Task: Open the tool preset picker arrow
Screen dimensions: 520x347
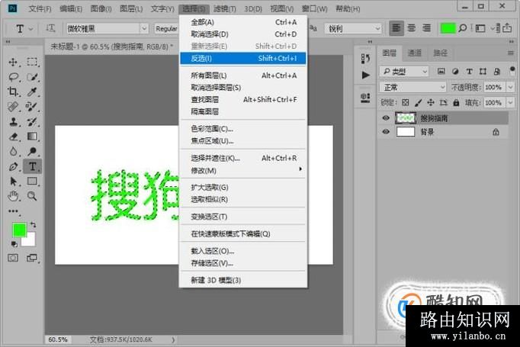Action: 30,29
